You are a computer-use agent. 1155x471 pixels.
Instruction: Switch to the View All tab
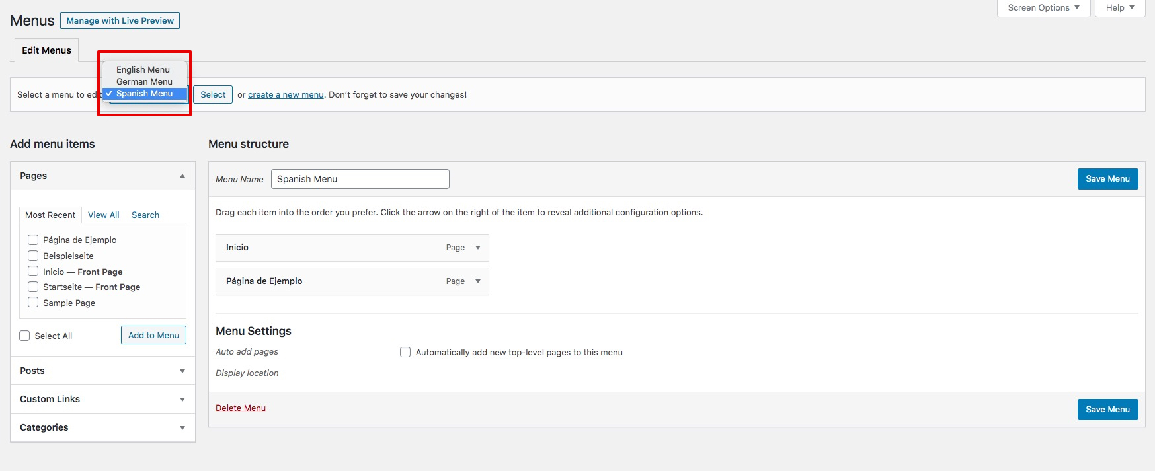(x=103, y=215)
